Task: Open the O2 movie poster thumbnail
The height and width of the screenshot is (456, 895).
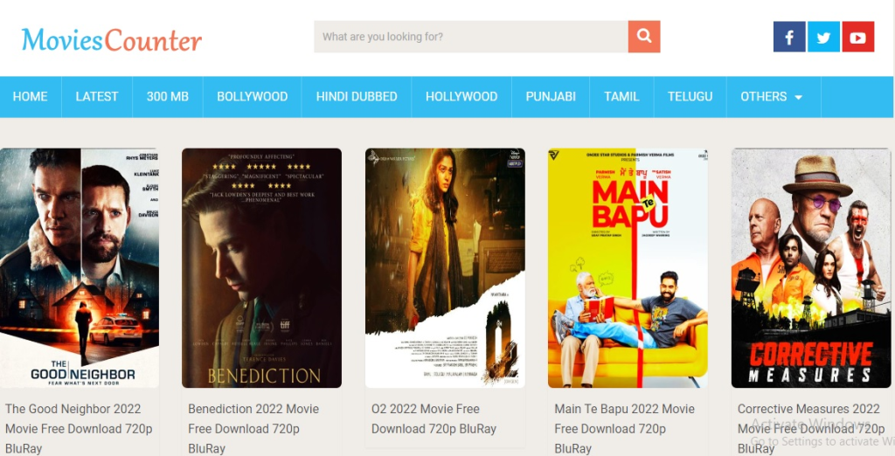Action: [445, 268]
